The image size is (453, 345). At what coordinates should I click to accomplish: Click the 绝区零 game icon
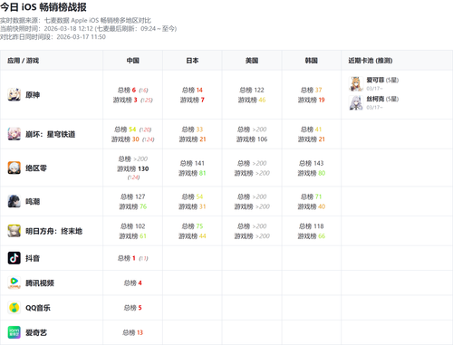point(14,168)
